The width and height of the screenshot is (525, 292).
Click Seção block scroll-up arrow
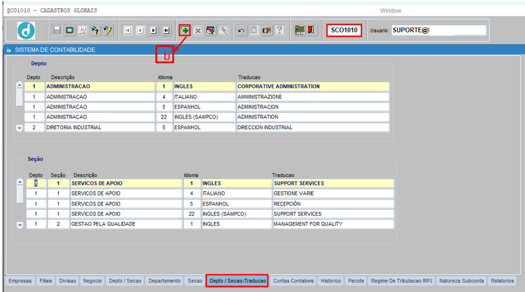click(20, 182)
